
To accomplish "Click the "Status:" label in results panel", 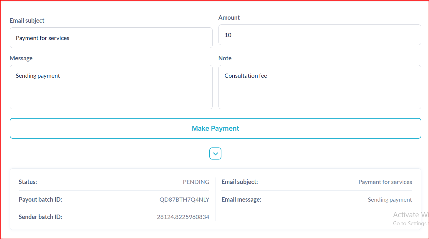I will pos(28,182).
